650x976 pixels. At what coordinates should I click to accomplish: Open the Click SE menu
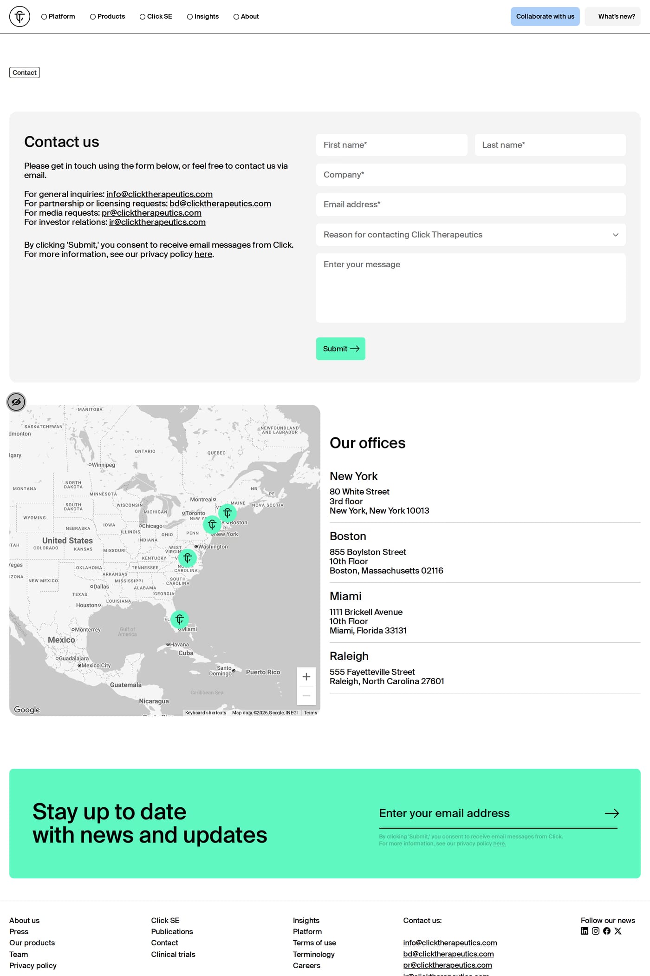tap(156, 16)
